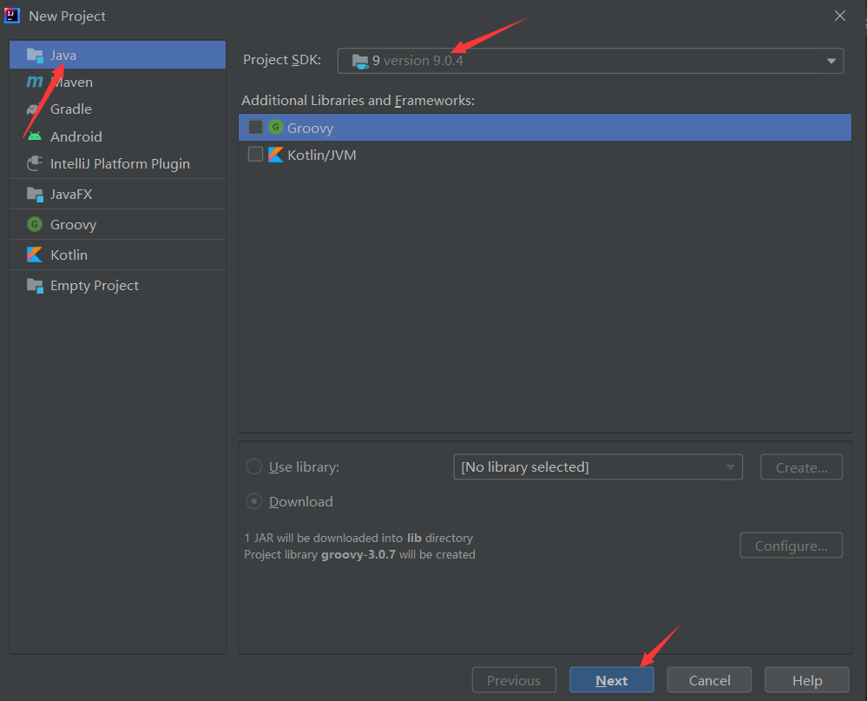Click the Groovy row label in frameworks

click(x=310, y=129)
